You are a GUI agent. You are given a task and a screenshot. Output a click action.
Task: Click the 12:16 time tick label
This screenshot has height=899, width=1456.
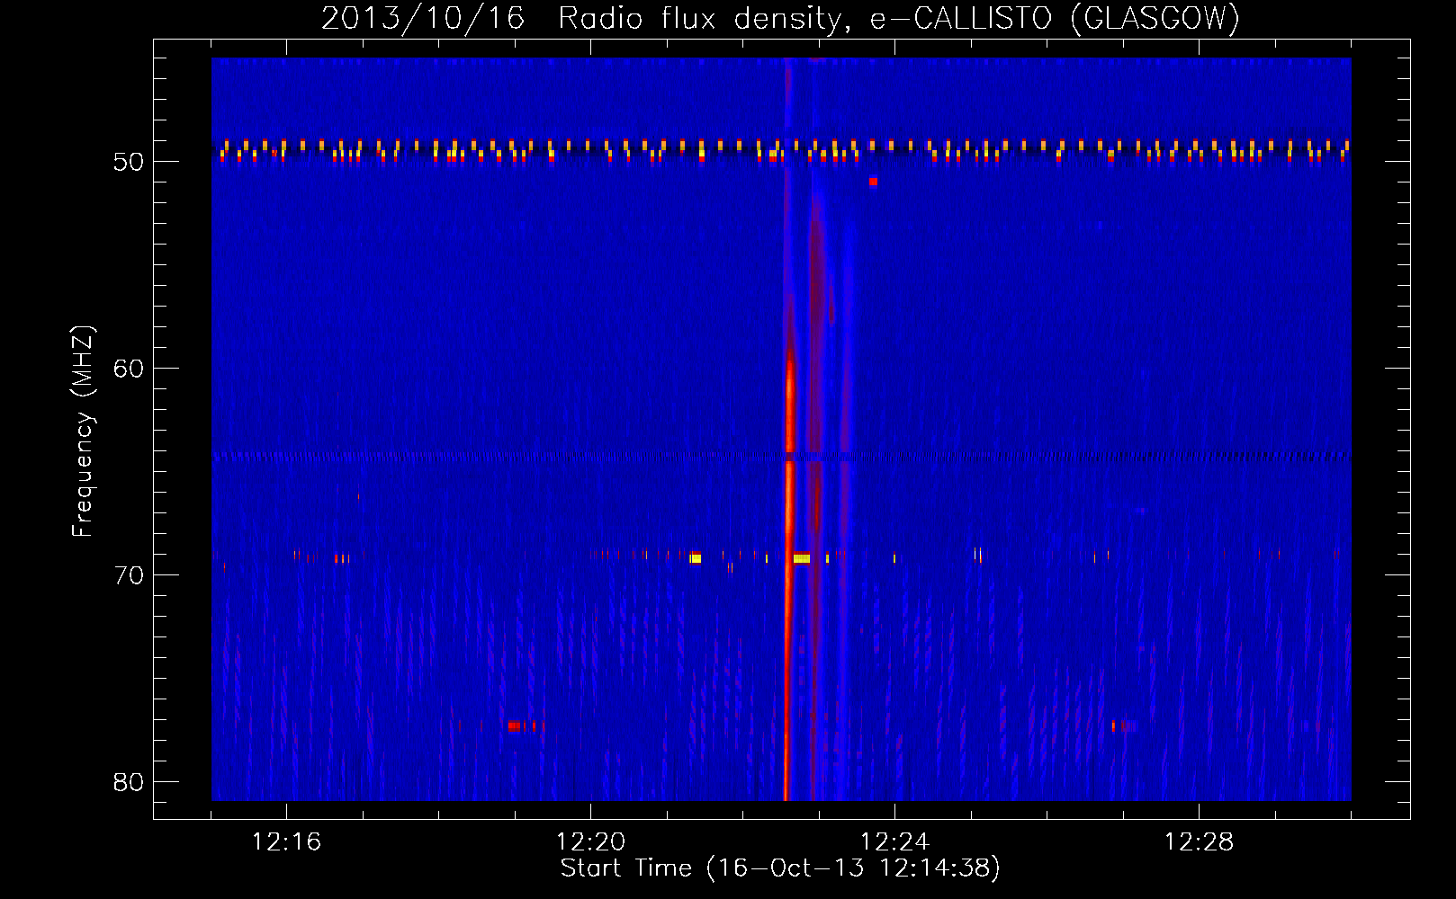(286, 842)
